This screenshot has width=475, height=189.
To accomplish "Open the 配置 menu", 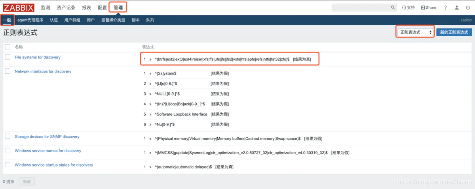I will tap(102, 7).
